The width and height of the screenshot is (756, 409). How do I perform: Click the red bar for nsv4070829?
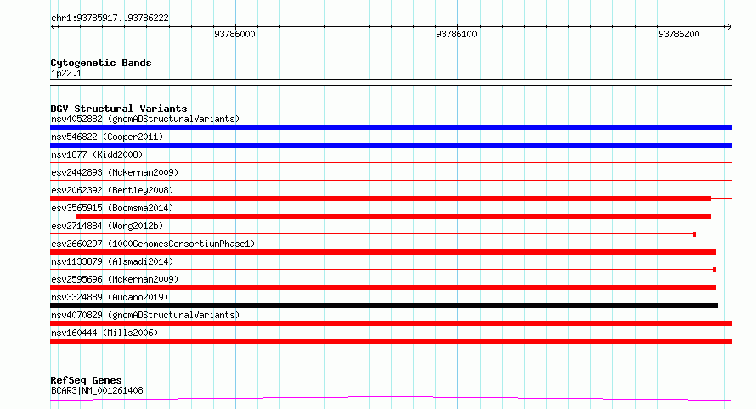(x=391, y=323)
